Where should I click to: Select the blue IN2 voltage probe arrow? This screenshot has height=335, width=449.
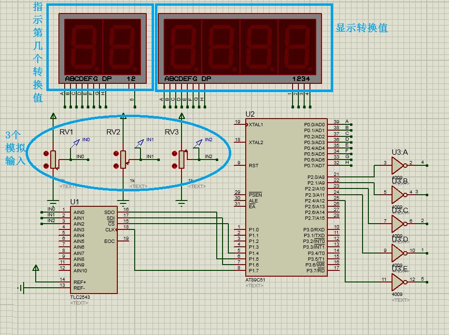pos(197,144)
